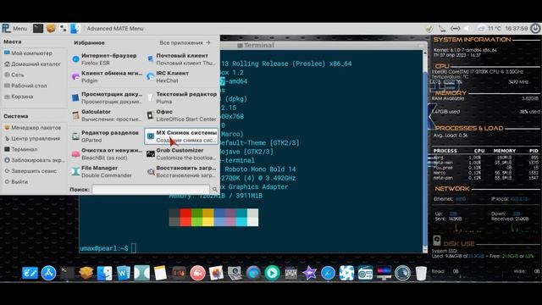
Task: Open the network connection tray icon
Action: click(x=456, y=28)
